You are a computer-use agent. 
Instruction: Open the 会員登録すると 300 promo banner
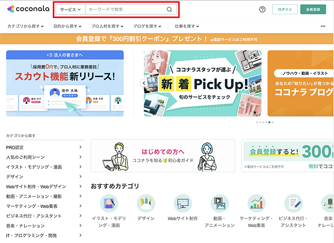288,156
